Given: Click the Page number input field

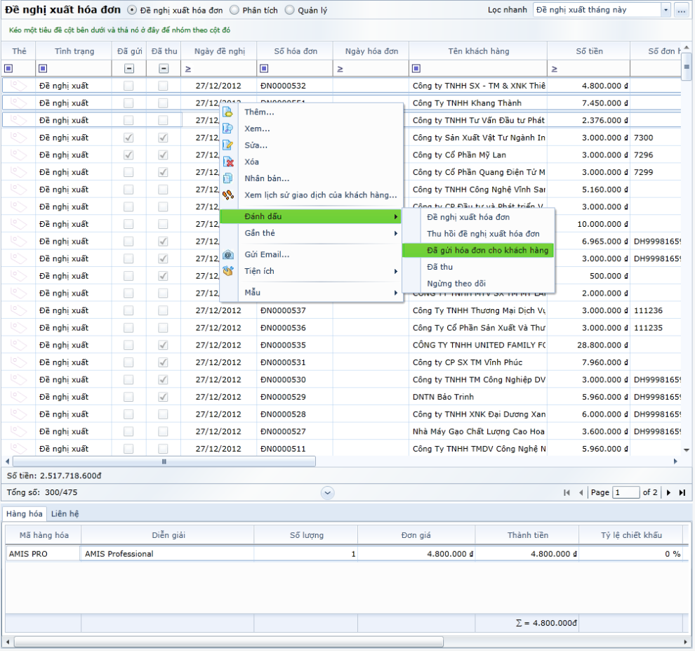Looking at the screenshot, I should click(625, 493).
